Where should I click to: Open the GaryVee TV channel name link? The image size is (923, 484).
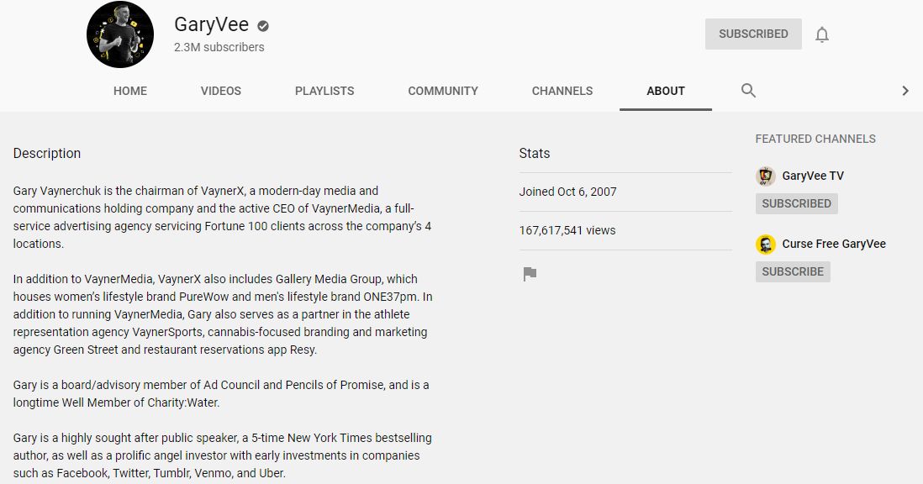pos(813,176)
